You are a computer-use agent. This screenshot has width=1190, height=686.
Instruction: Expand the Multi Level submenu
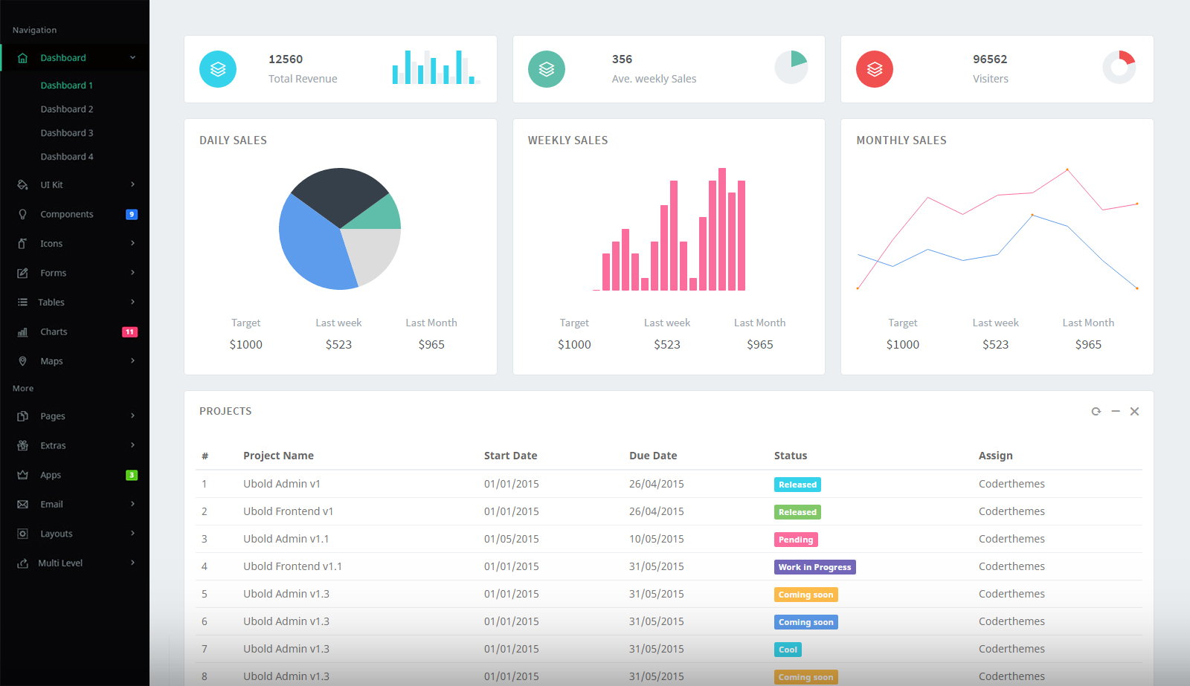(x=132, y=563)
